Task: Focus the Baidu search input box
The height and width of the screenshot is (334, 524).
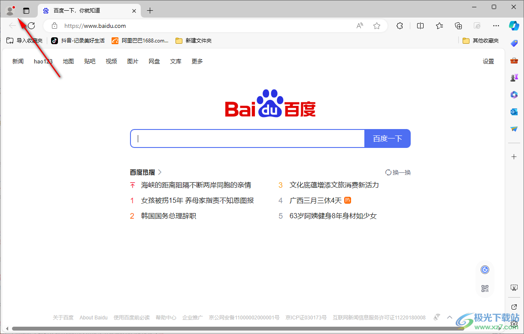Action: click(x=248, y=138)
